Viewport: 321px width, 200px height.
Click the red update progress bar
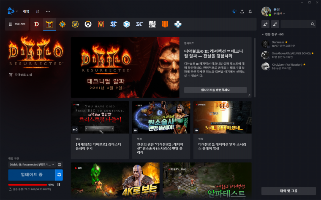click(x=27, y=185)
